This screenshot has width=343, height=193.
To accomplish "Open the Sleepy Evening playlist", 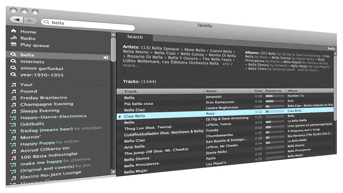I will click(40, 111).
